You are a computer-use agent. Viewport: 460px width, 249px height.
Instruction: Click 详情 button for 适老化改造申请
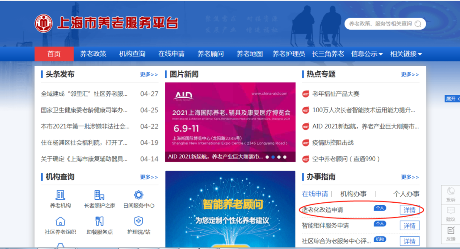(x=409, y=210)
